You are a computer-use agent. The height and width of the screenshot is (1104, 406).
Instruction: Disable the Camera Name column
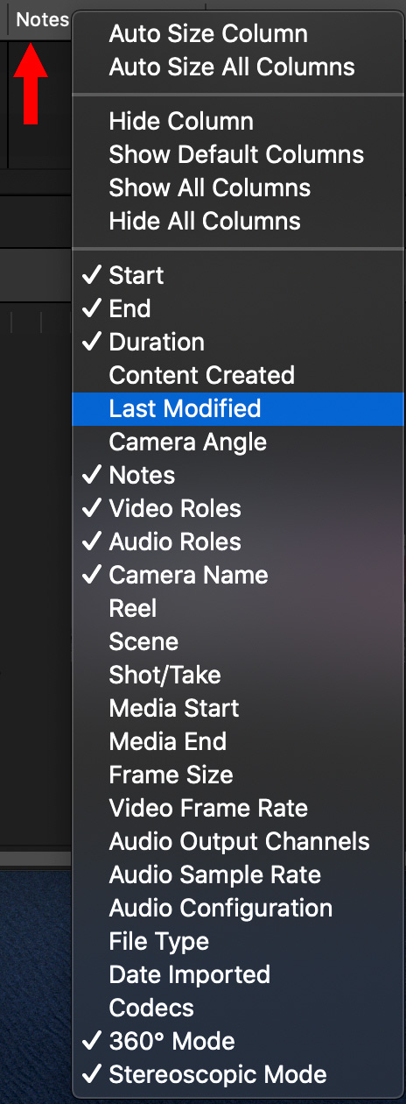[x=238, y=576]
